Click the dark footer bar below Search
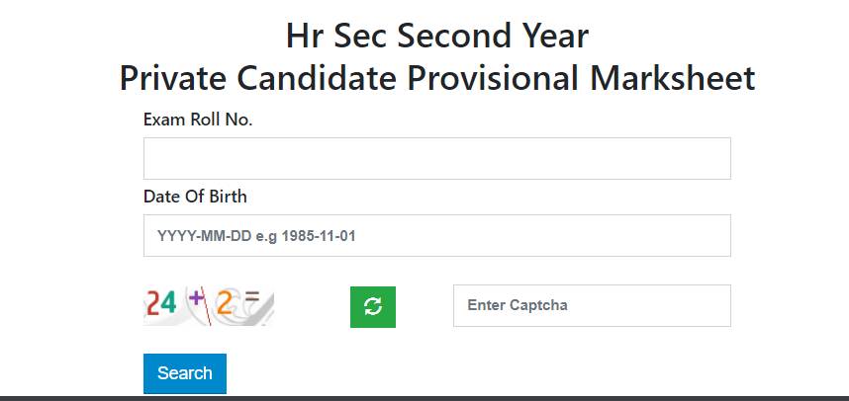Screen dimensions: 849x401 [424, 398]
